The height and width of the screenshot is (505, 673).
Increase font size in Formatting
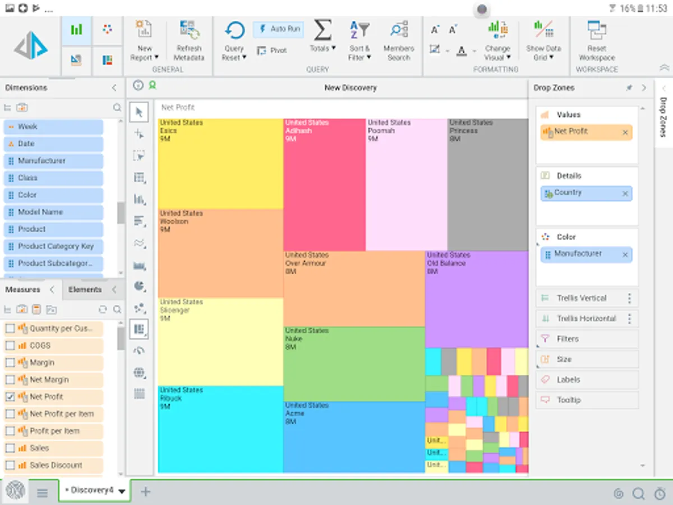[435, 30]
